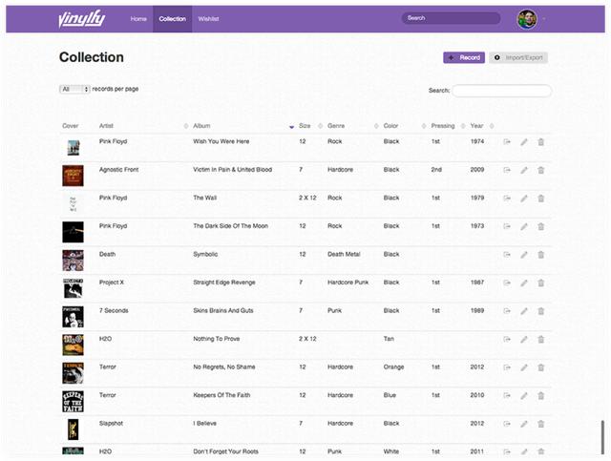611x461 pixels.
Task: Open the records per page dropdown
Action: point(74,89)
